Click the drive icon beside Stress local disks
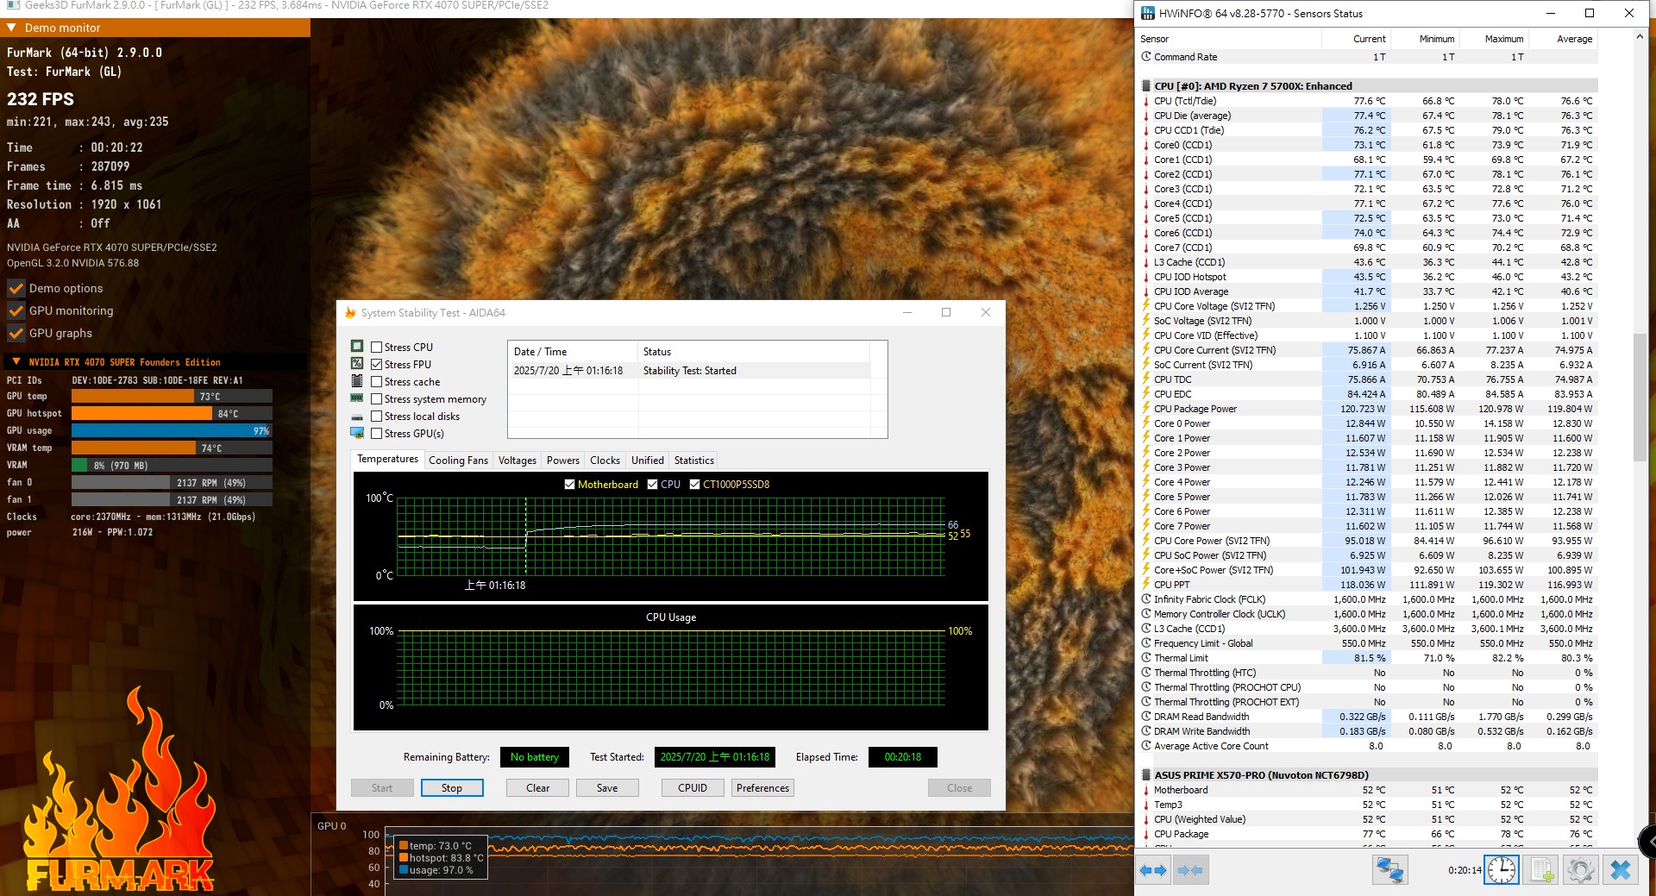This screenshot has width=1656, height=896. click(x=357, y=417)
